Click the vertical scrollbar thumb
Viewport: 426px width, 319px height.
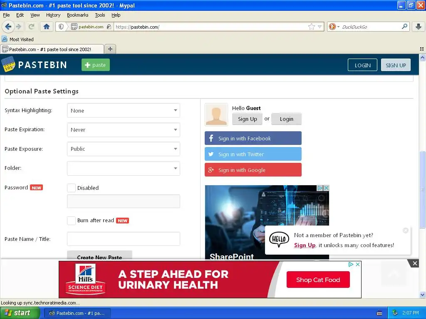[422, 189]
